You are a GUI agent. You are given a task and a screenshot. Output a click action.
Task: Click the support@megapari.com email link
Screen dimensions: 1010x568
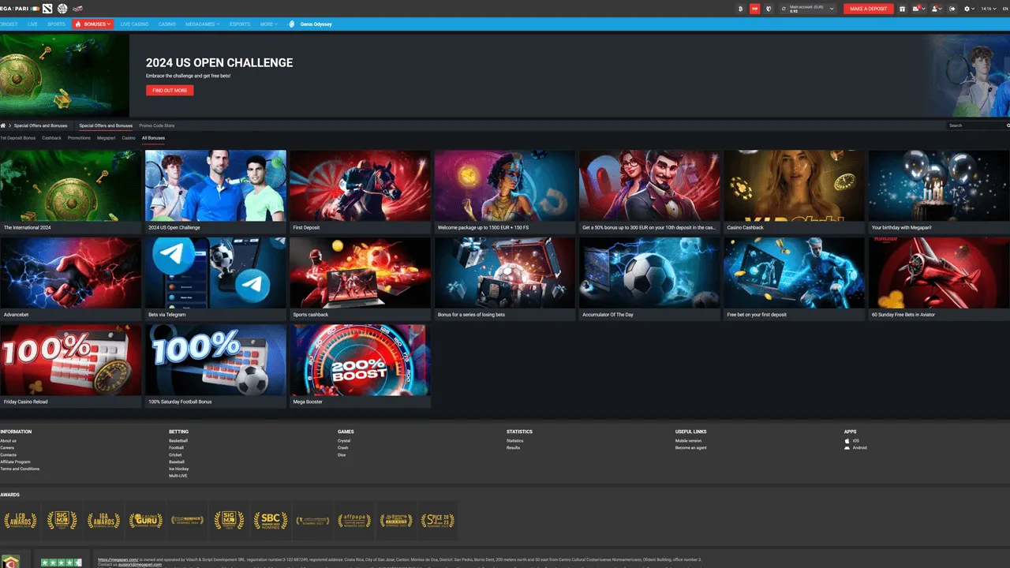(x=141, y=565)
